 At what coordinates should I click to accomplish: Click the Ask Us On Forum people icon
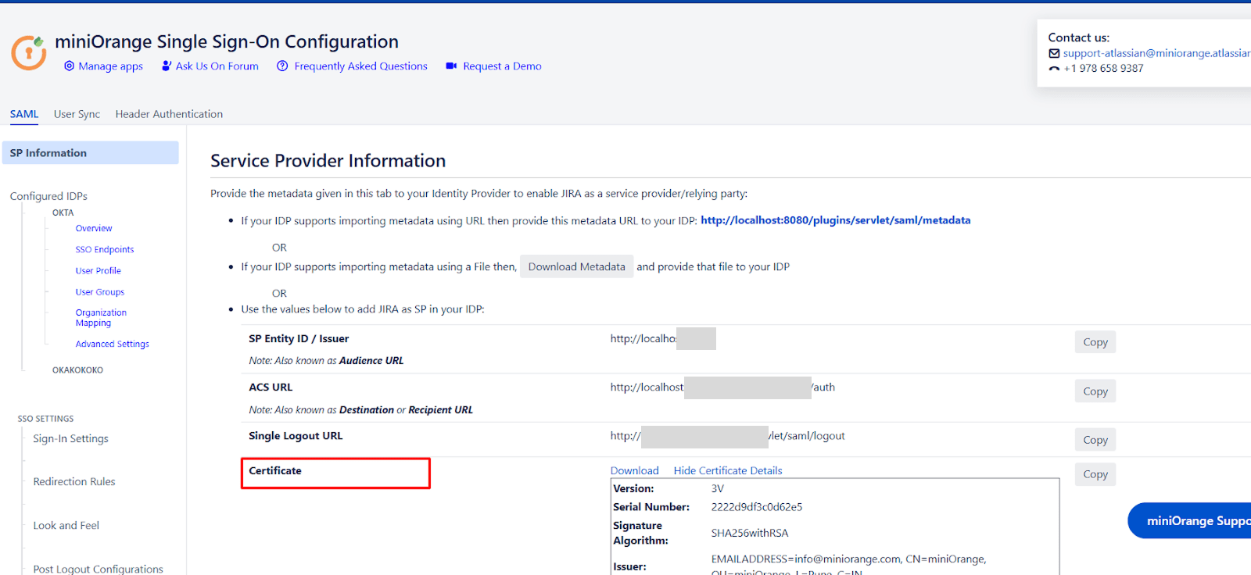coord(167,66)
